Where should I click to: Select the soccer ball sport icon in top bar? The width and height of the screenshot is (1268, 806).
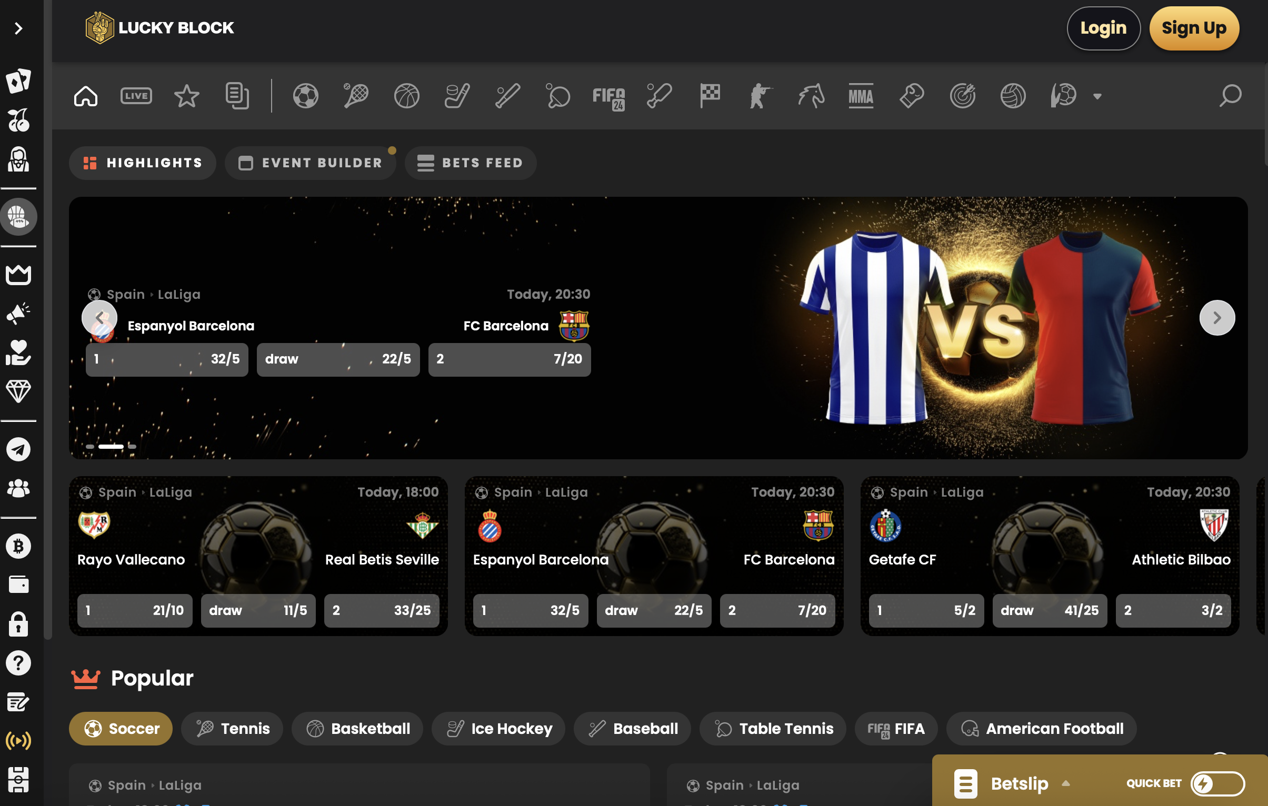click(x=306, y=96)
